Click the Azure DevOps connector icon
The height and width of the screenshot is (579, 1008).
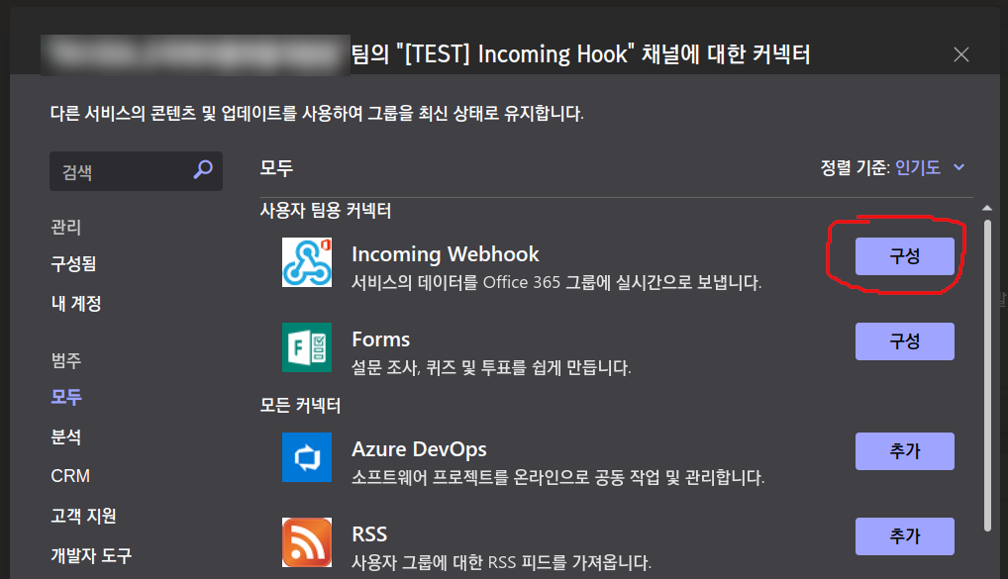[x=307, y=457]
